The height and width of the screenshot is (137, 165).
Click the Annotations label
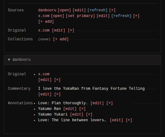[x=20, y=103]
